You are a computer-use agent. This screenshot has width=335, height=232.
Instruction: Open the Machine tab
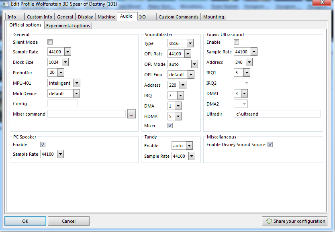pos(106,17)
